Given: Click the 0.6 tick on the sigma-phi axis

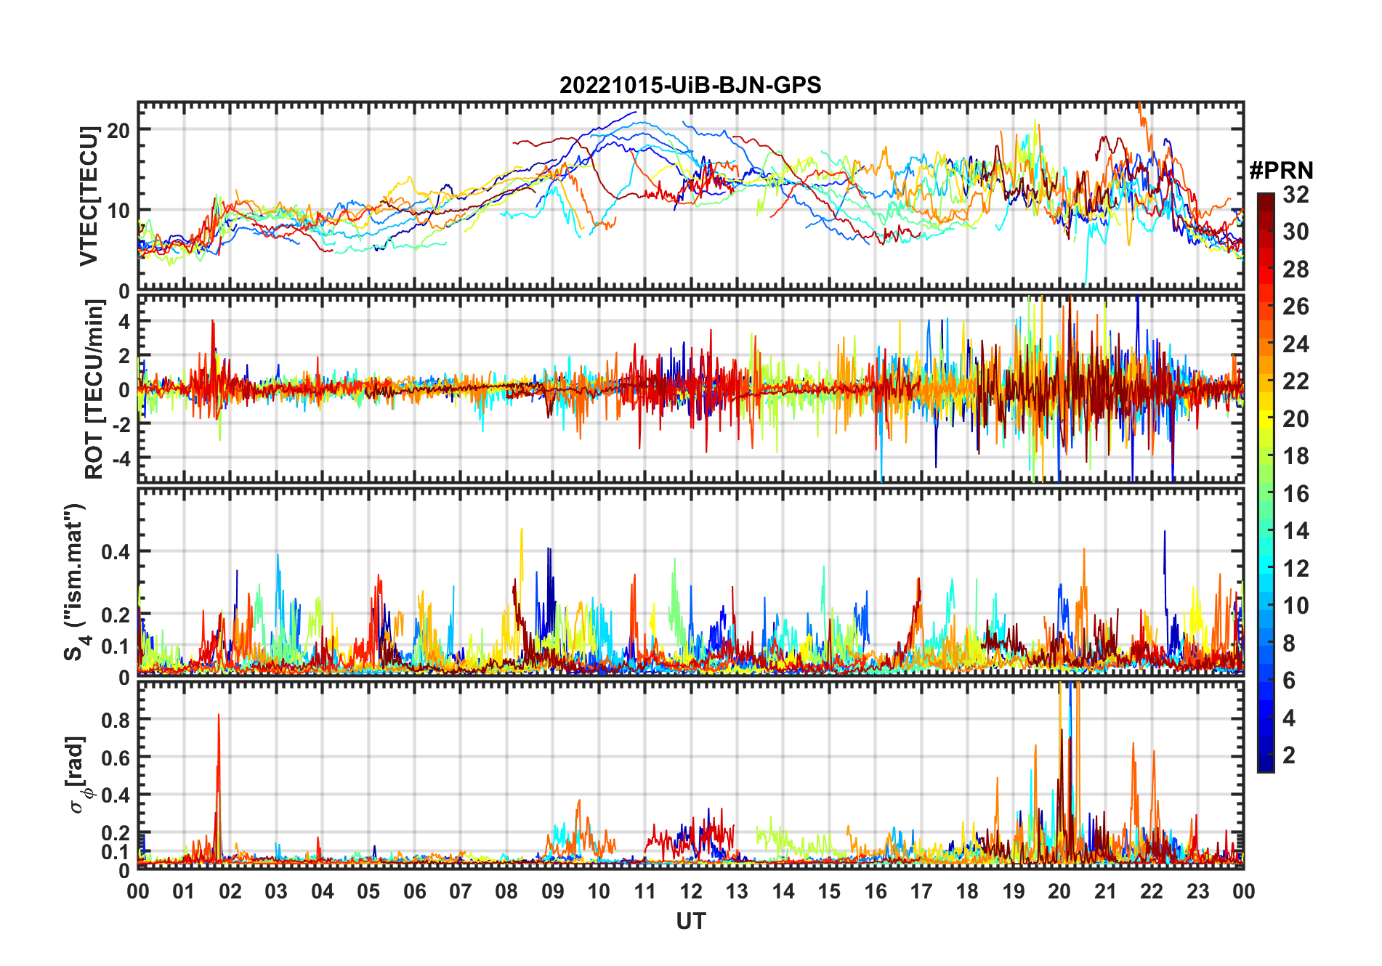Looking at the screenshot, I should (x=116, y=758).
